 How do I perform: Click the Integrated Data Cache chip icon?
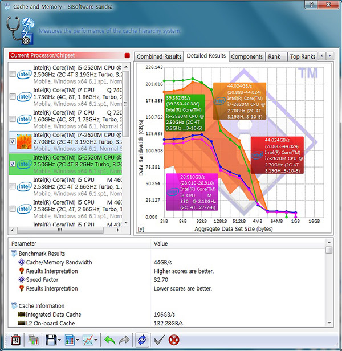click(21, 315)
